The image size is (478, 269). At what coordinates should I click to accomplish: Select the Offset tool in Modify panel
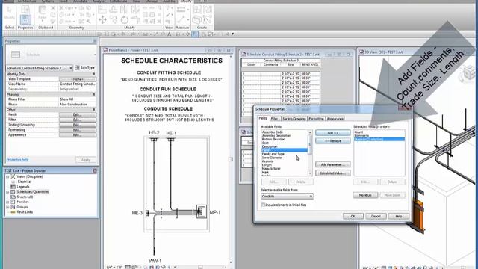coord(113,10)
